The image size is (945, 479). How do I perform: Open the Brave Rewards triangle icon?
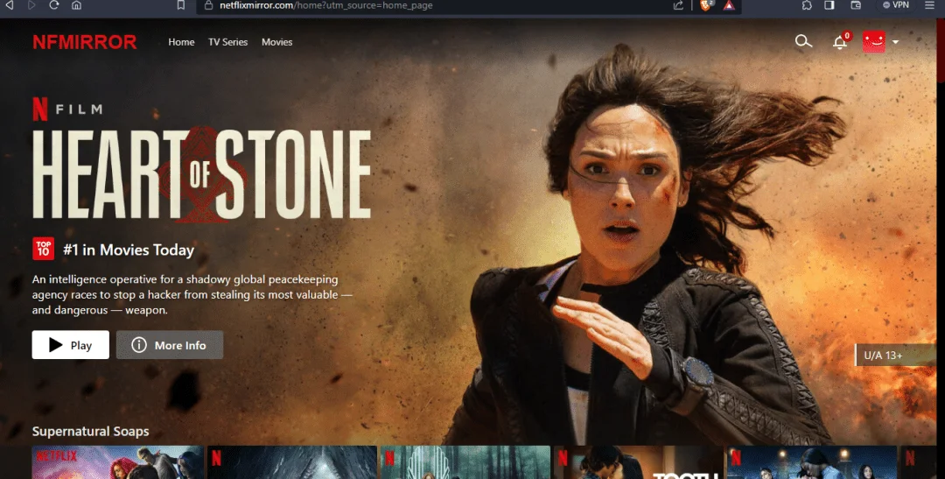(x=729, y=5)
